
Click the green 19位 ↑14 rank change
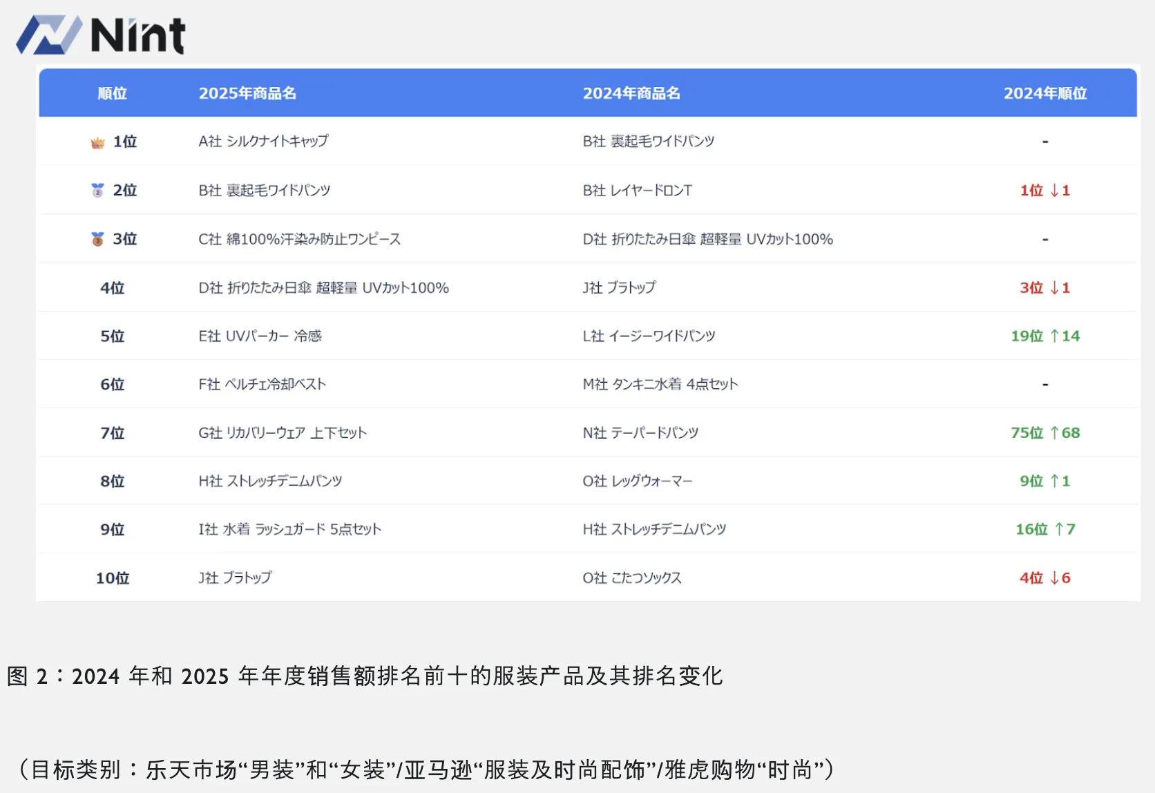click(x=1045, y=336)
